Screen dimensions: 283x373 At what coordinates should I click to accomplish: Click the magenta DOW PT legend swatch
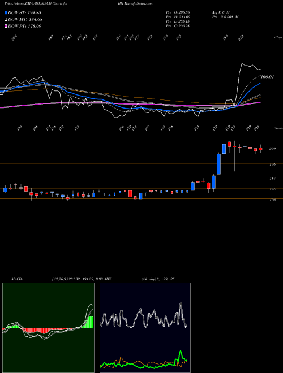6,26
